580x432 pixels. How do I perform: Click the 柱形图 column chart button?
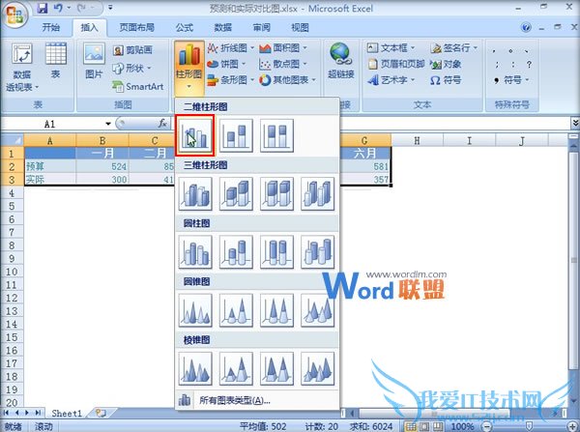[189, 68]
